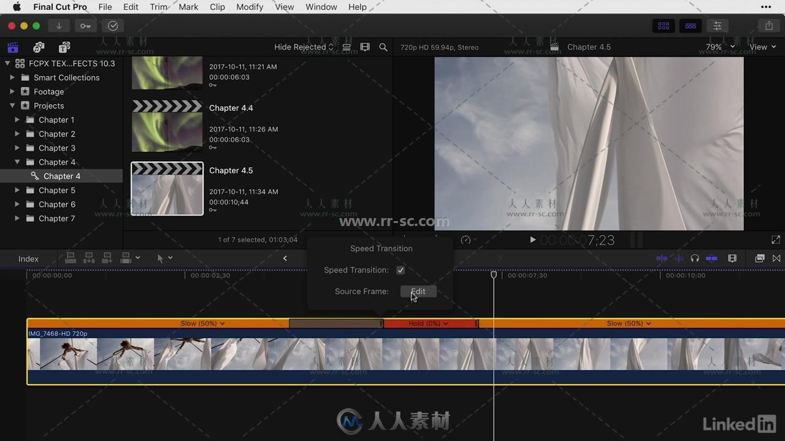Expand the Chapter 1 folder

(17, 120)
